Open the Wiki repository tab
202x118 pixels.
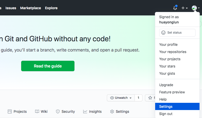coord(41,112)
